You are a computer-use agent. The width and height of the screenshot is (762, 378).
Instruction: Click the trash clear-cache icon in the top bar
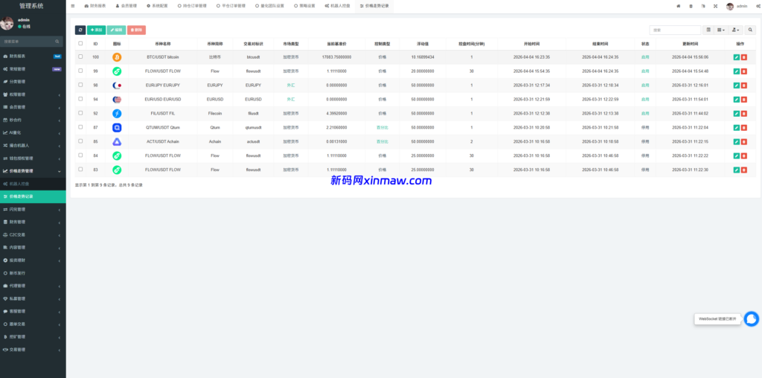[x=691, y=6]
